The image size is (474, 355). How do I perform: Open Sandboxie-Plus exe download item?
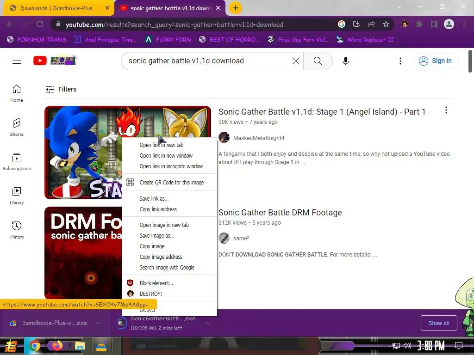coord(55,323)
